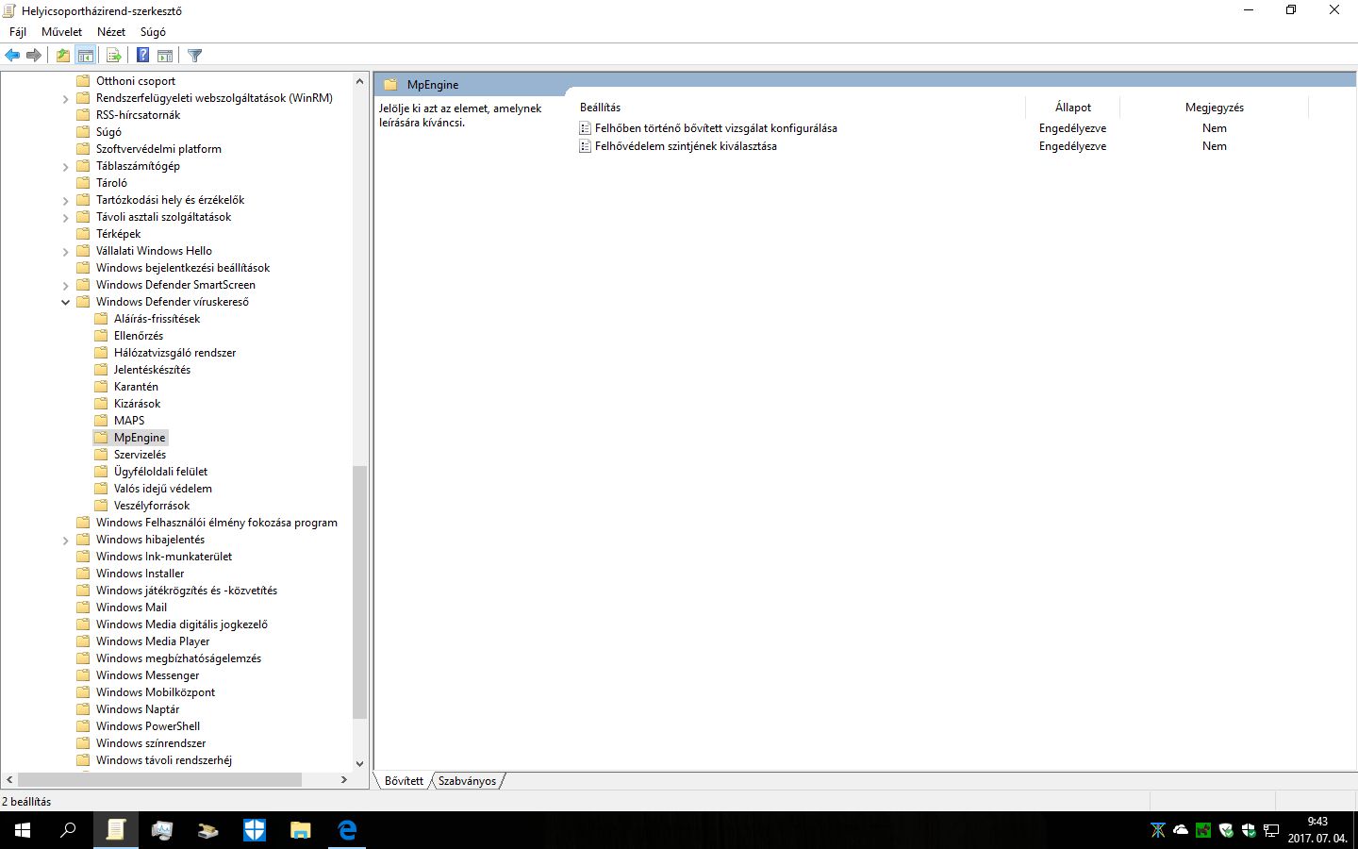Viewport: 1358px width, 849px height.
Task: Click tree vertical scrollbar down arrow
Action: click(359, 764)
